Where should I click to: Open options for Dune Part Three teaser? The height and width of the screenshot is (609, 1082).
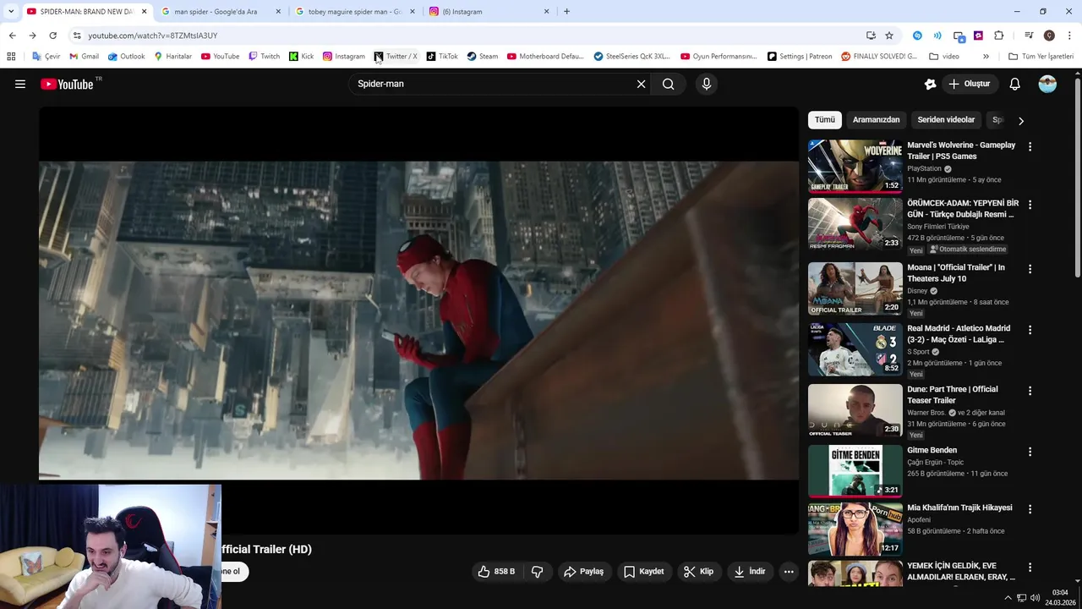[1030, 391]
